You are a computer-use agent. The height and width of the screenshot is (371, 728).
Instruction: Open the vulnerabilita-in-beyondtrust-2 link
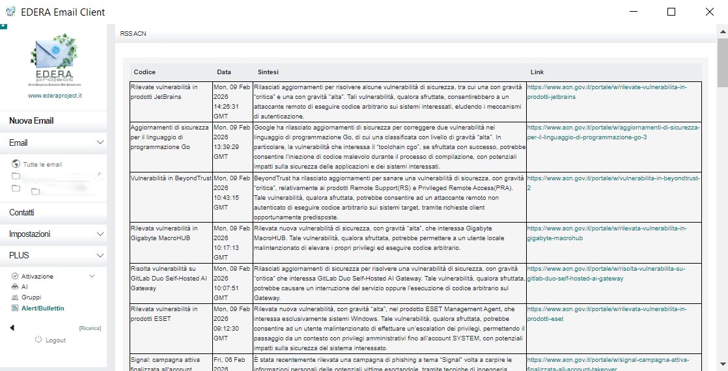(613, 183)
